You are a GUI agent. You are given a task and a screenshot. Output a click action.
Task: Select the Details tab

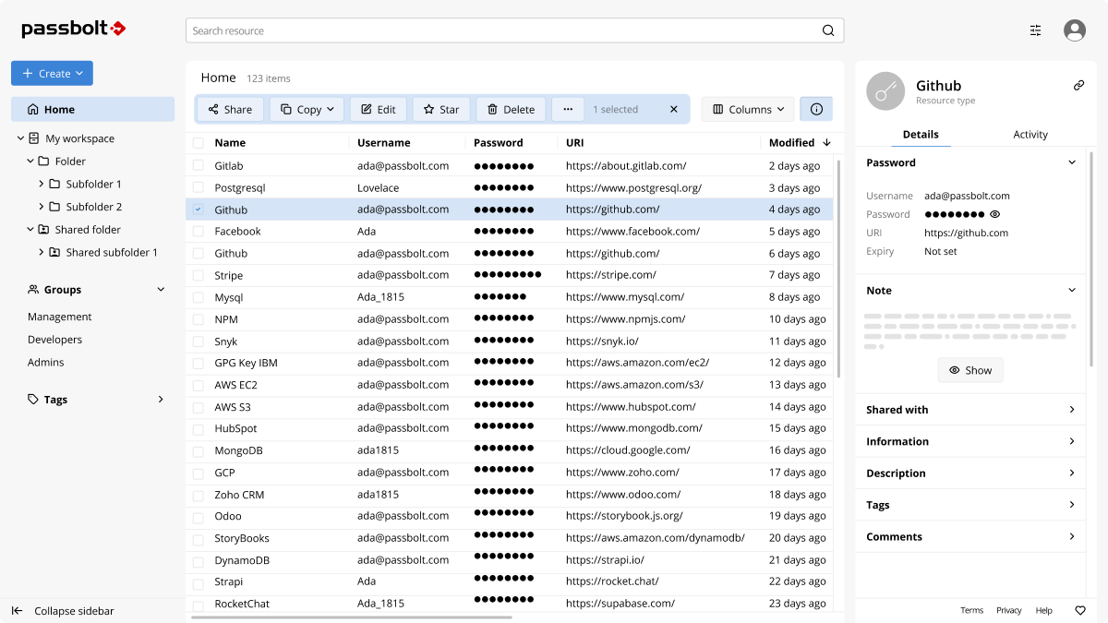[x=921, y=134]
